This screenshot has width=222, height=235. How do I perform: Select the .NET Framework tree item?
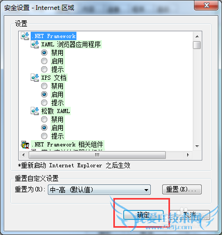54,36
